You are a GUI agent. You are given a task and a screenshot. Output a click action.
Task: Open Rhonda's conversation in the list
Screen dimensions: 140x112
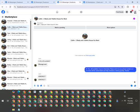15,59
